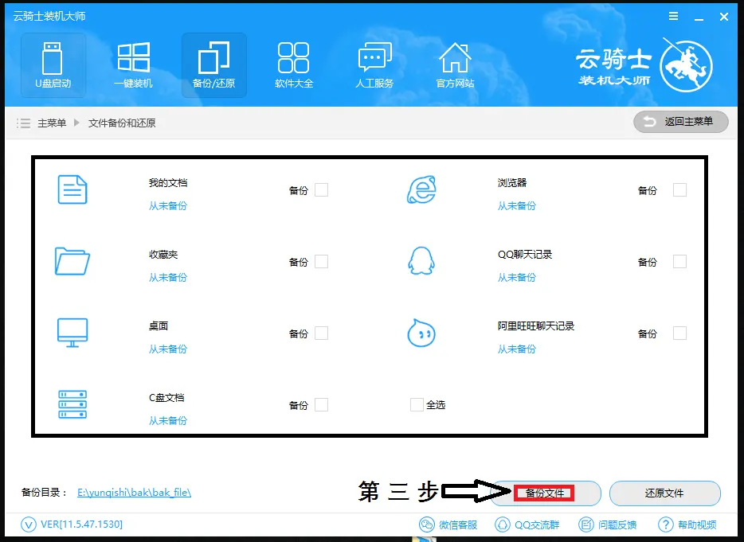Close the 云骑士装机大师 window
Image resolution: width=744 pixels, height=542 pixels.
(x=724, y=17)
